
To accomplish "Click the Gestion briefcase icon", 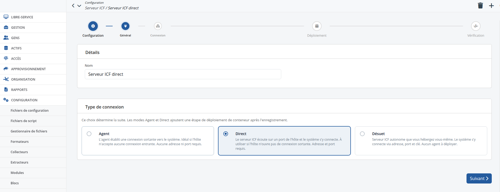I will click(x=6, y=27).
